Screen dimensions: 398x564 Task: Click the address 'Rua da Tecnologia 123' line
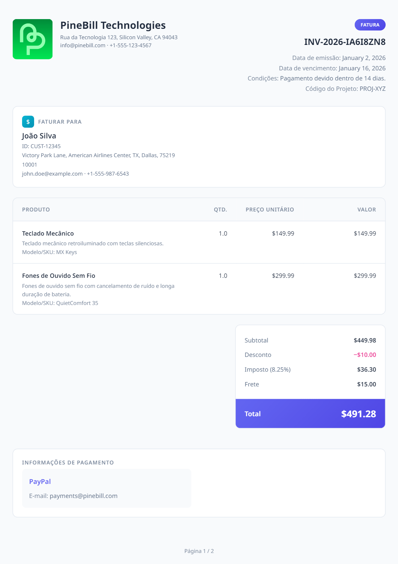[119, 37]
